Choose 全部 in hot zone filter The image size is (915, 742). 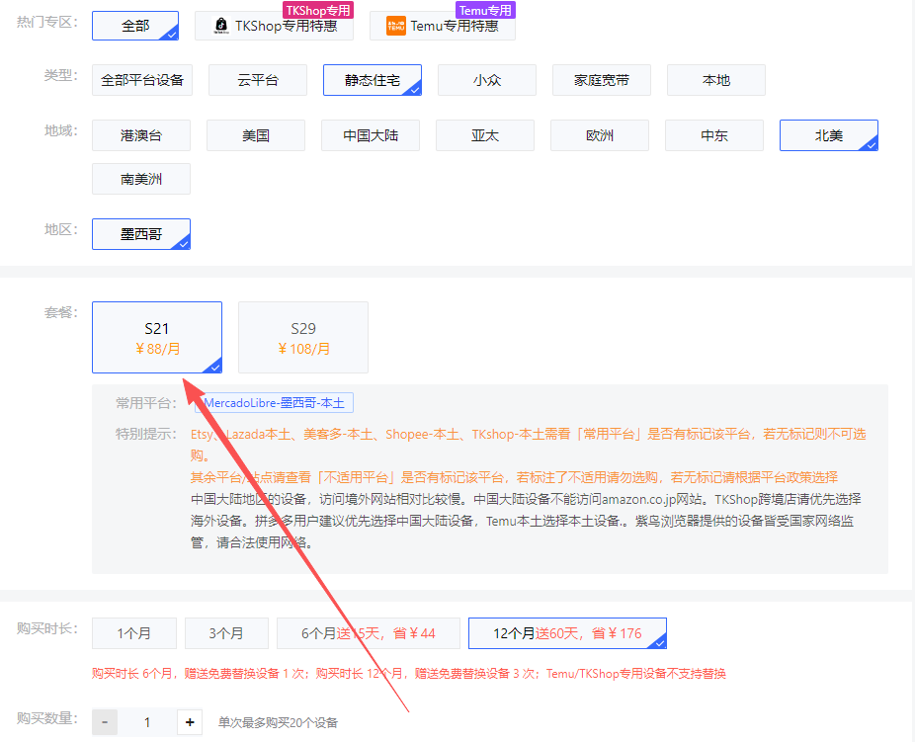click(135, 27)
